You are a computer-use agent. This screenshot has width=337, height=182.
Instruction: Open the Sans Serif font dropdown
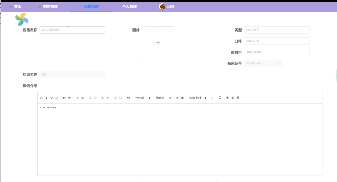(x=198, y=98)
